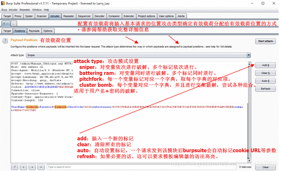Switch to the Options sub-tab
The height and width of the screenshot is (171, 281).
(48, 31)
